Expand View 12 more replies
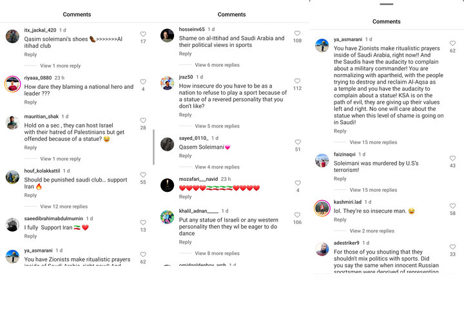464x309 pixels. 64,207
